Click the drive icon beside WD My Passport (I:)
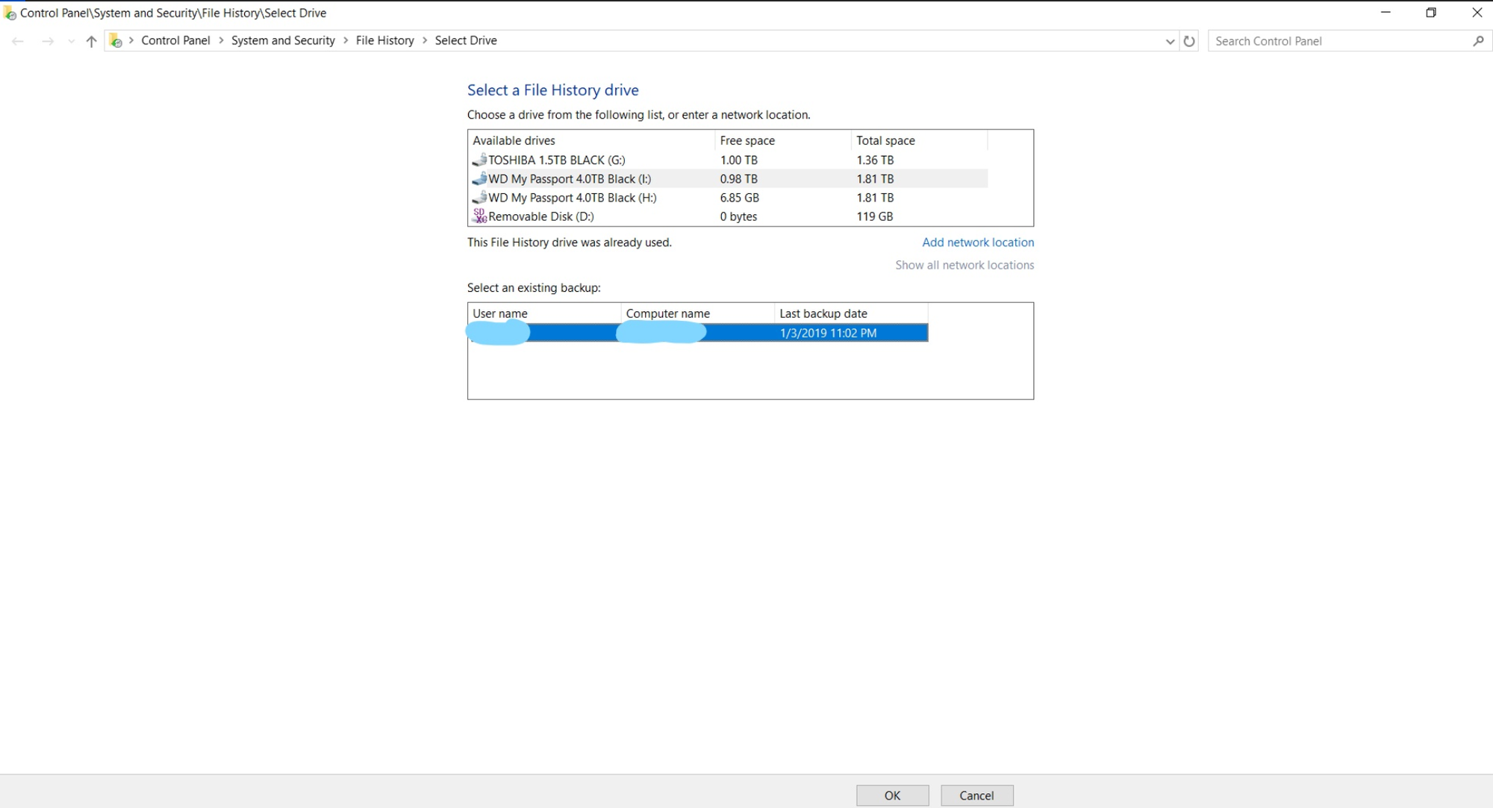The image size is (1493, 808). 479,178
